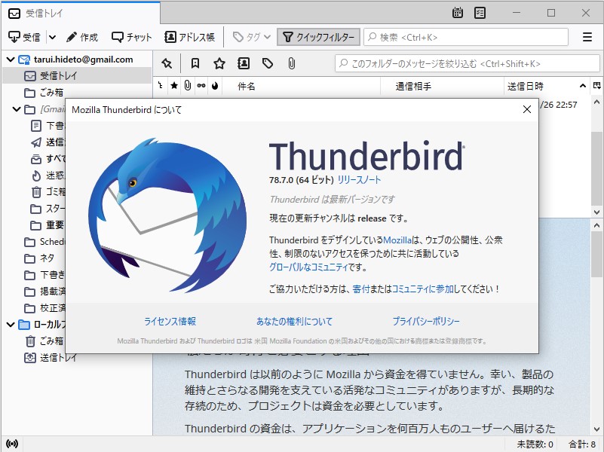
Task: Open the Tasks icon in the title bar
Action: tap(479, 13)
